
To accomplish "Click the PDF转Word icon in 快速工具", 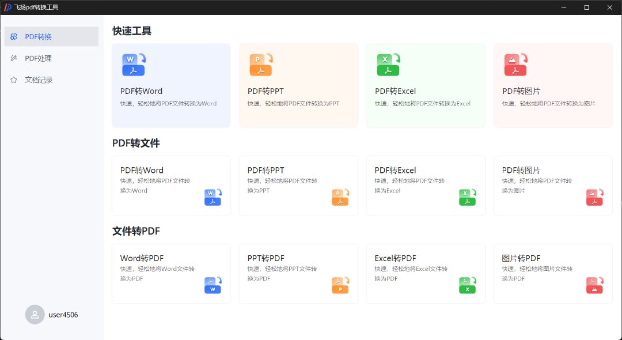I will pyautogui.click(x=134, y=65).
